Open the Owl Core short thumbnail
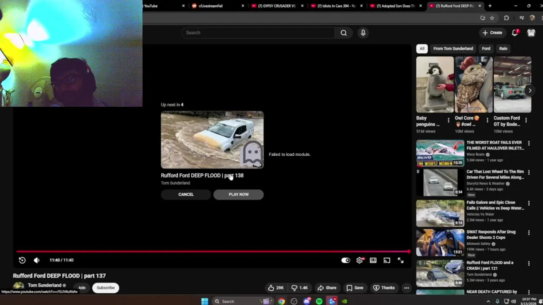The width and height of the screenshot is (543, 305). (473, 85)
